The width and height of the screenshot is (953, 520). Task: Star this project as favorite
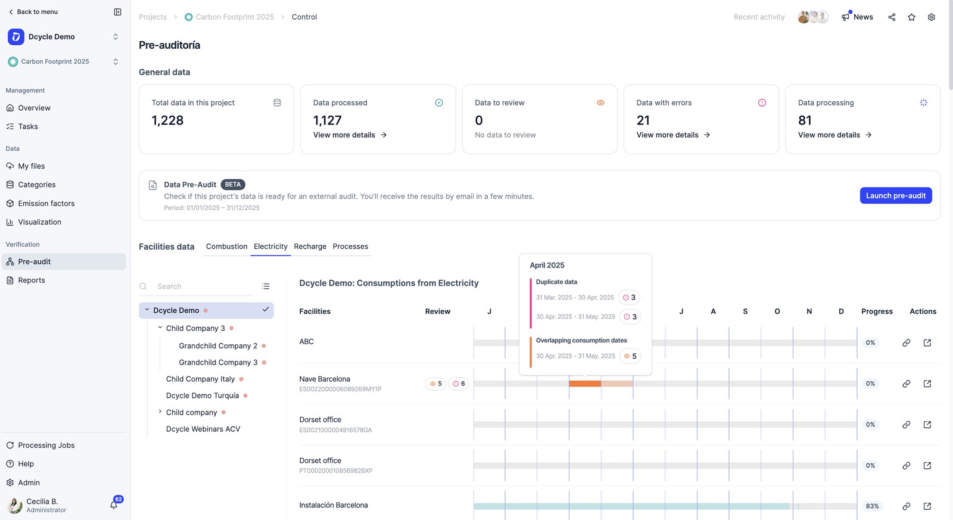point(911,17)
